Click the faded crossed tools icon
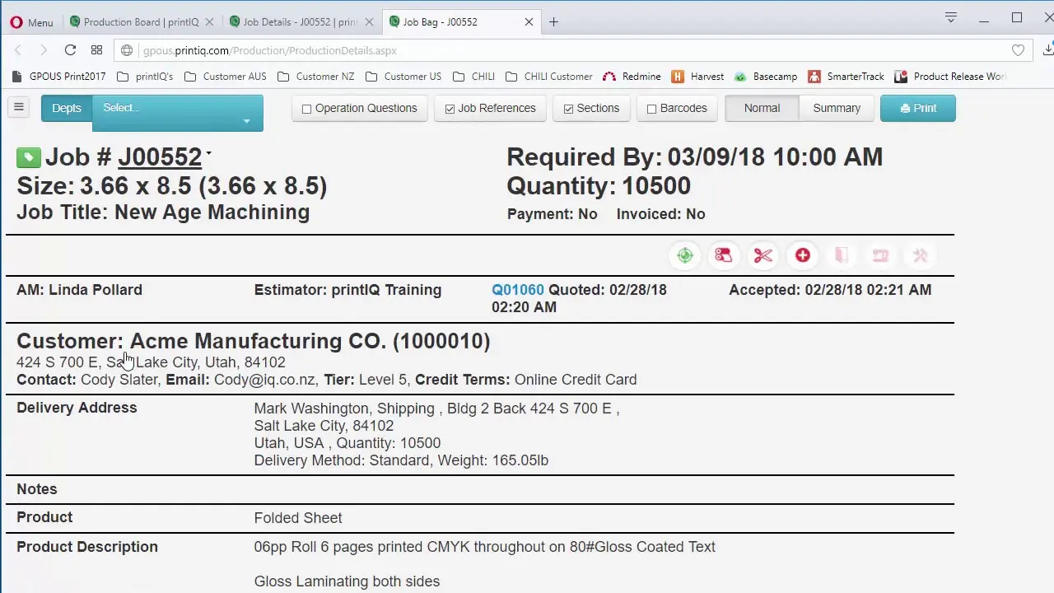This screenshot has height=593, width=1054. point(921,256)
